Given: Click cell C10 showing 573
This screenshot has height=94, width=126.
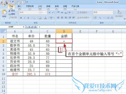Looking at the screenshot, I should 48,74.
